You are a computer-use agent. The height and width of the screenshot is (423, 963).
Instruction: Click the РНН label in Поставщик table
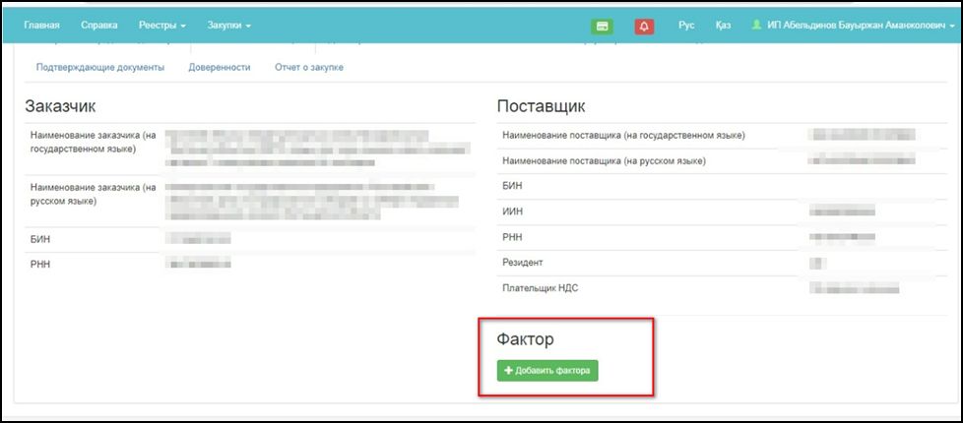tap(512, 237)
